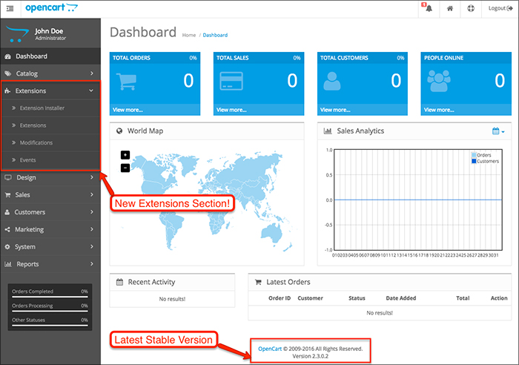The width and height of the screenshot is (519, 365).
Task: Click the home storefront icon
Action: coord(449,9)
